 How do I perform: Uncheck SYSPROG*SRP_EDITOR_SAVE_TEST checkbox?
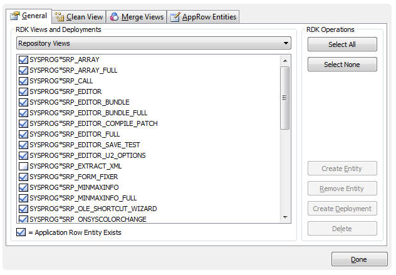[23, 145]
